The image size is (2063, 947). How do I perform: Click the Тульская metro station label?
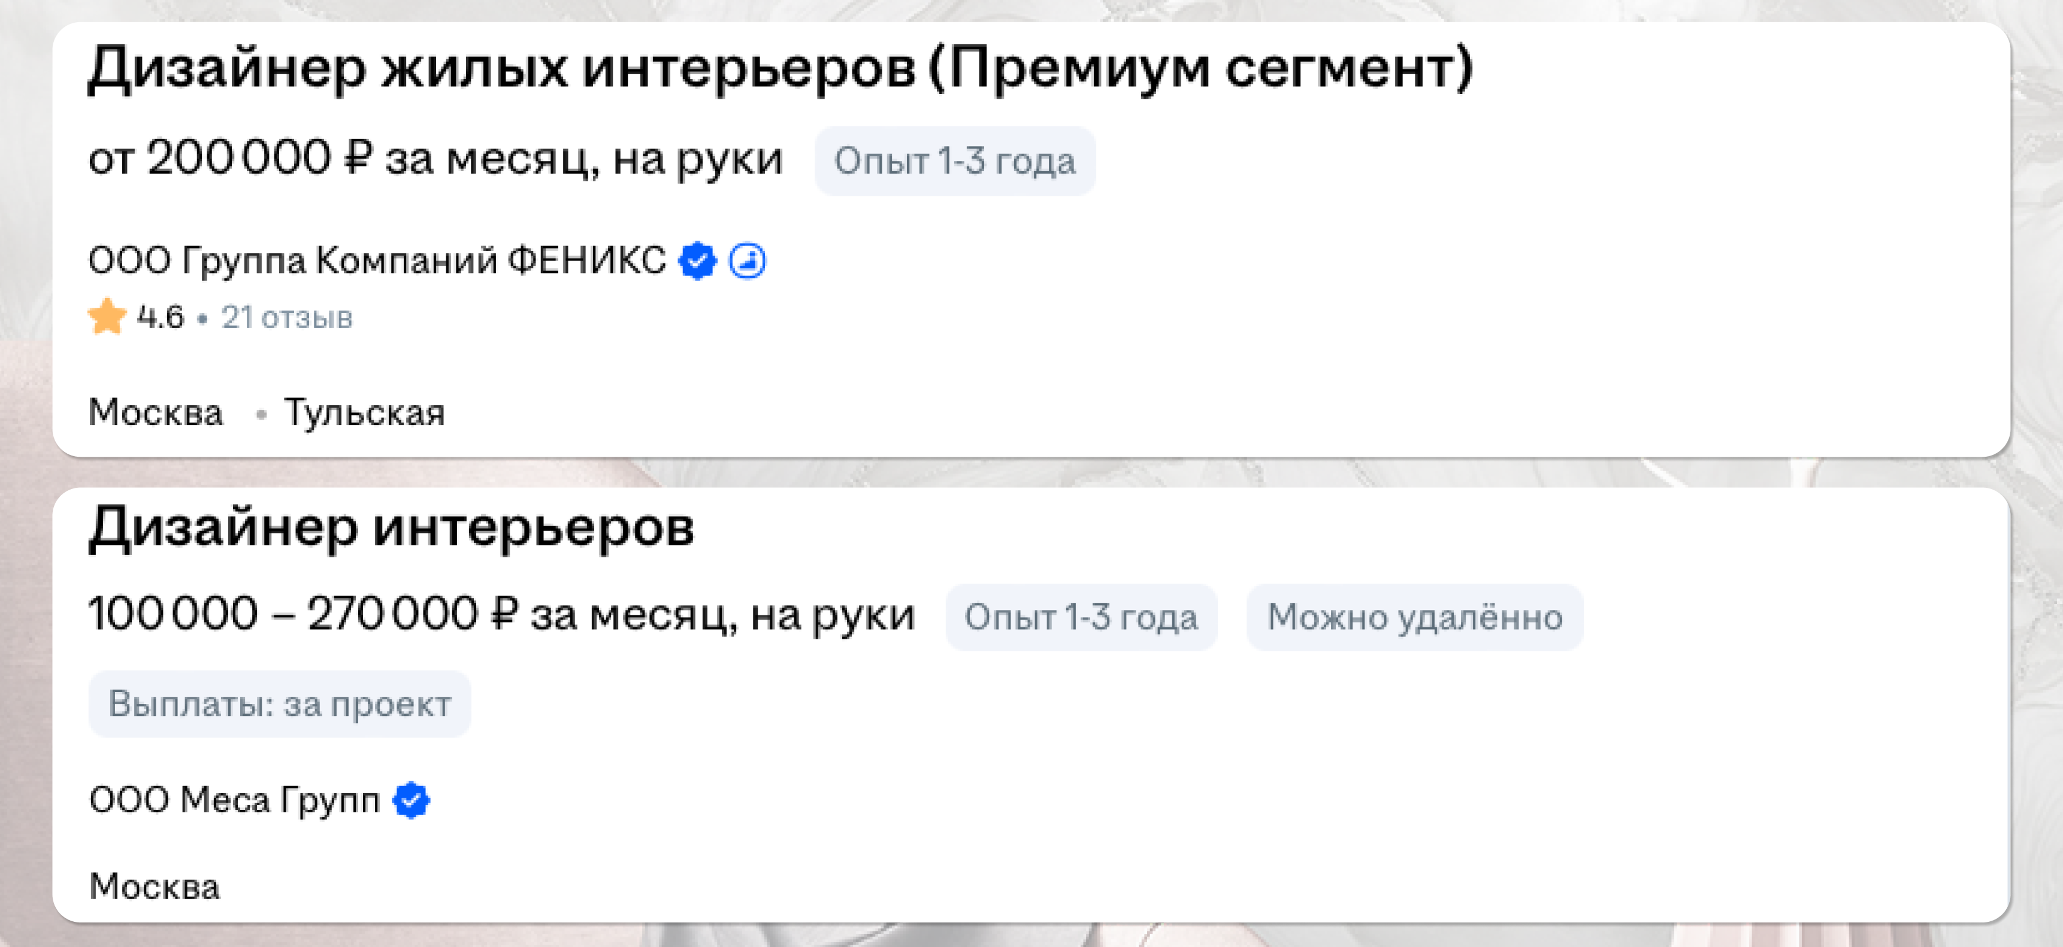(x=364, y=413)
